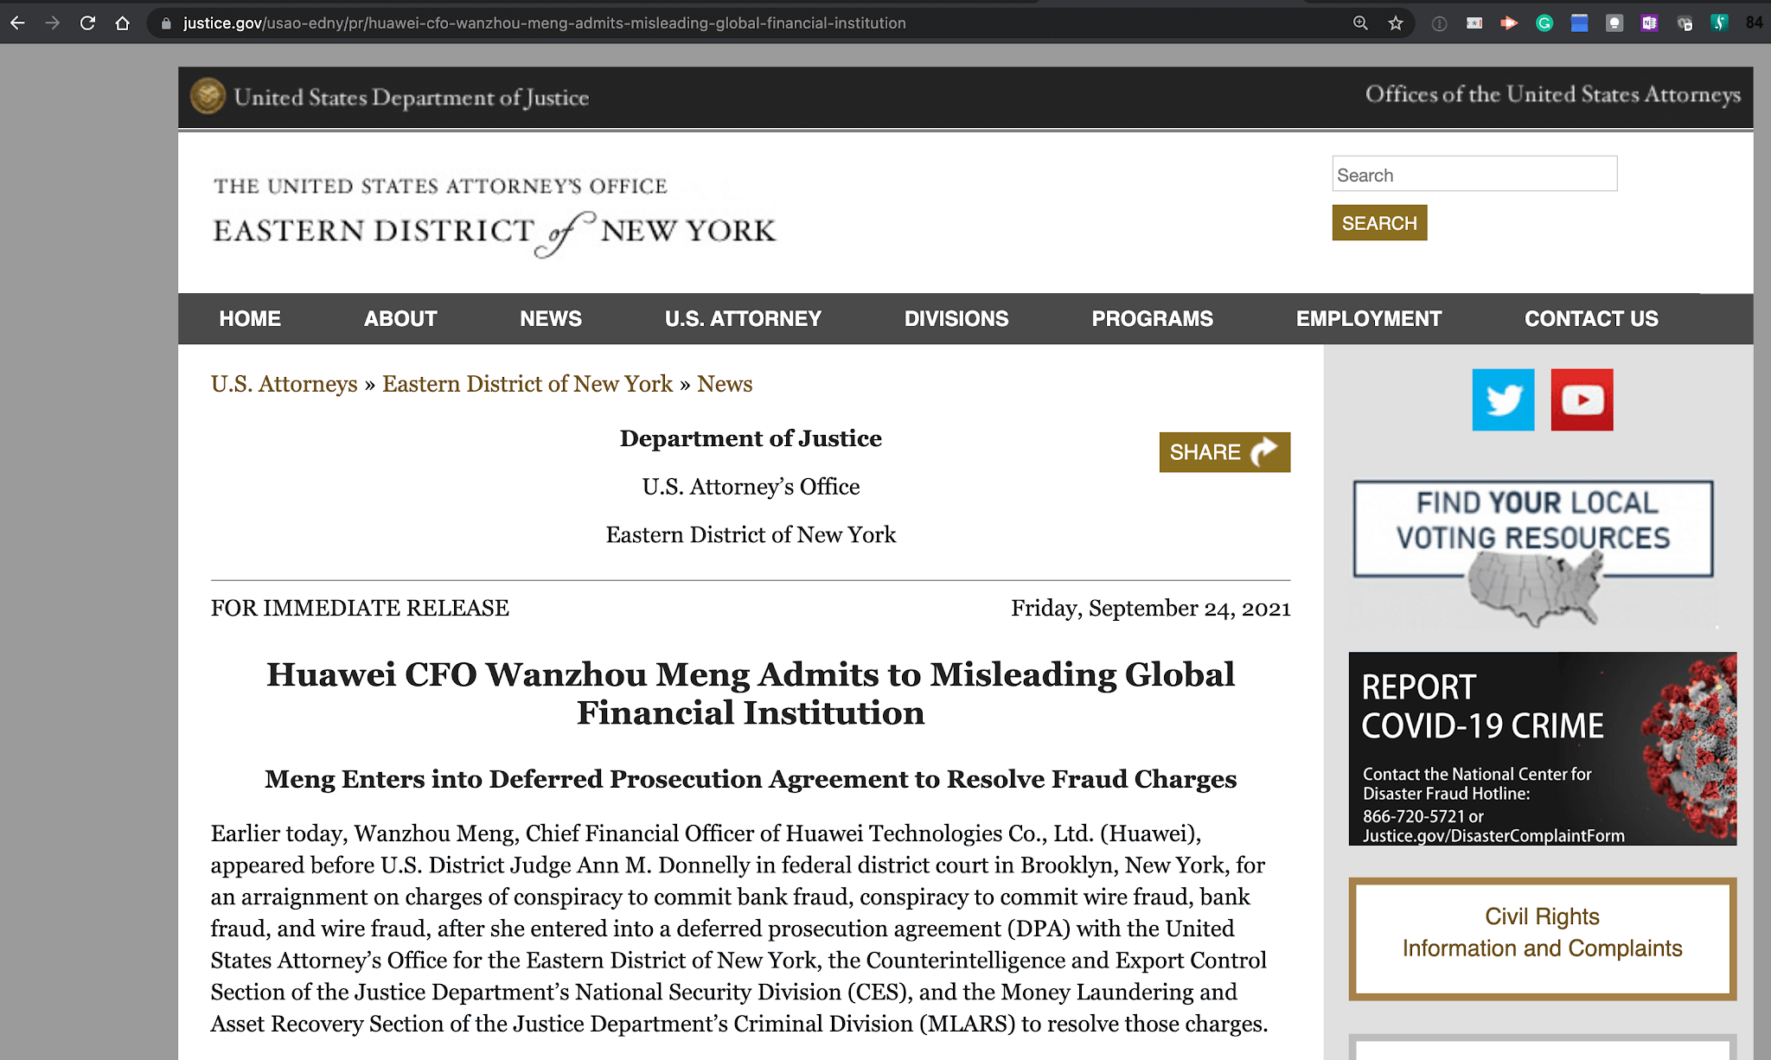Click the Department of Justice seal logo
This screenshot has width=1771, height=1060.
(208, 96)
